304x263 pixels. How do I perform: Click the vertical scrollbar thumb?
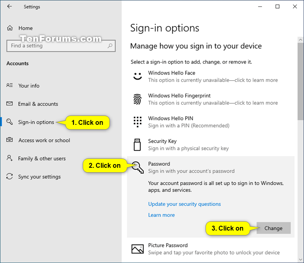[300, 81]
